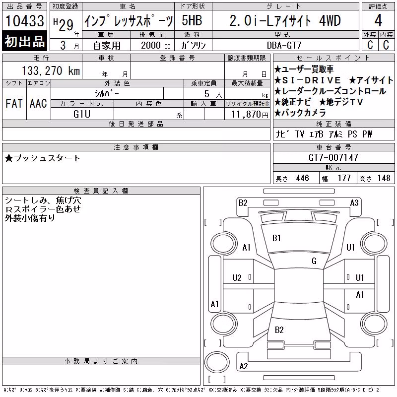Click the 譲渡書類期限 header
This screenshot has width=397, height=397.
tap(247, 58)
